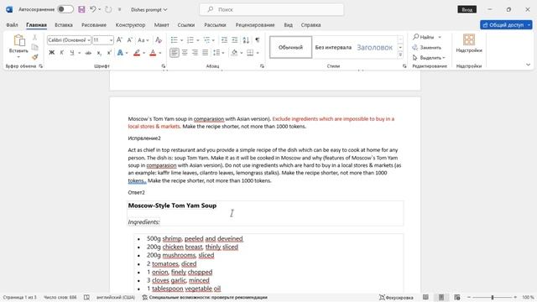The width and height of the screenshot is (537, 302).
Task: Open the font color dropdown arrow
Action: point(160,53)
